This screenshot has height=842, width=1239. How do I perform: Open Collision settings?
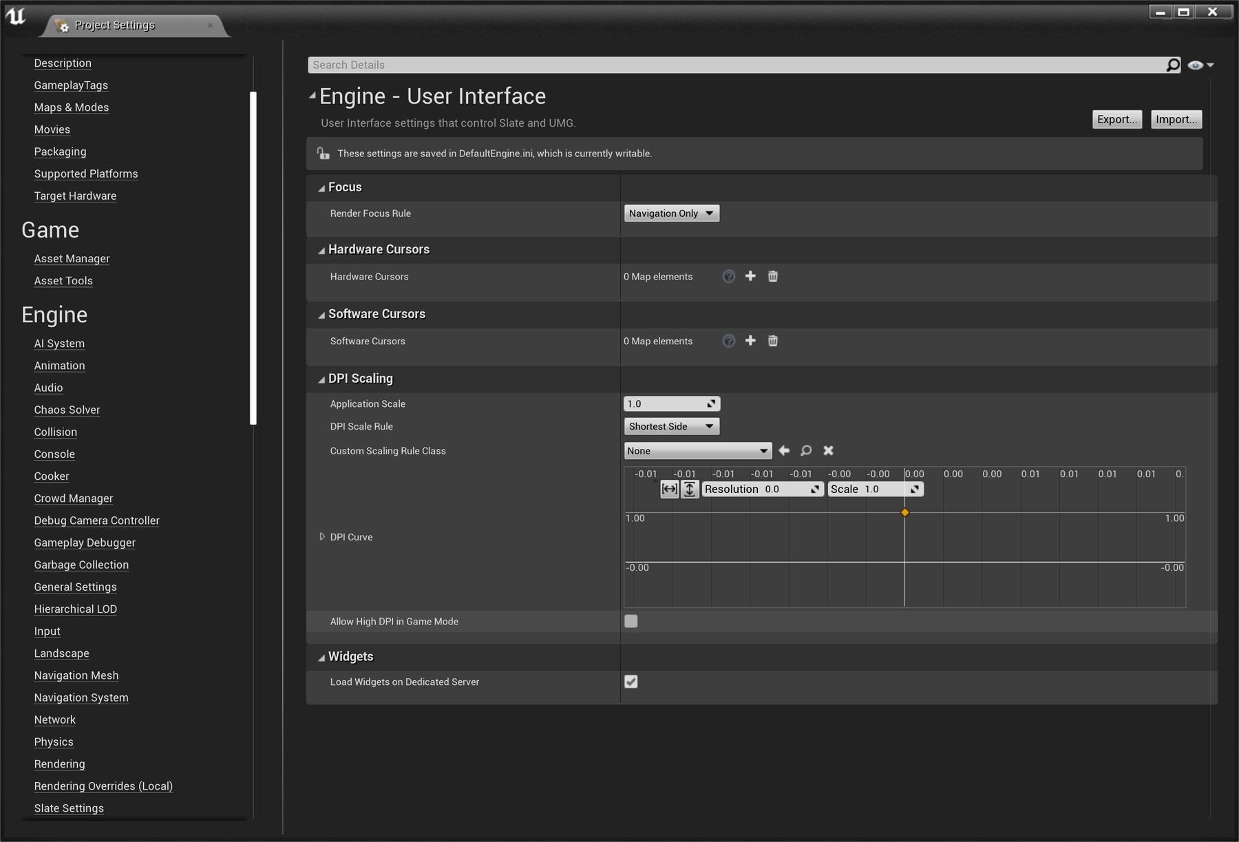55,432
